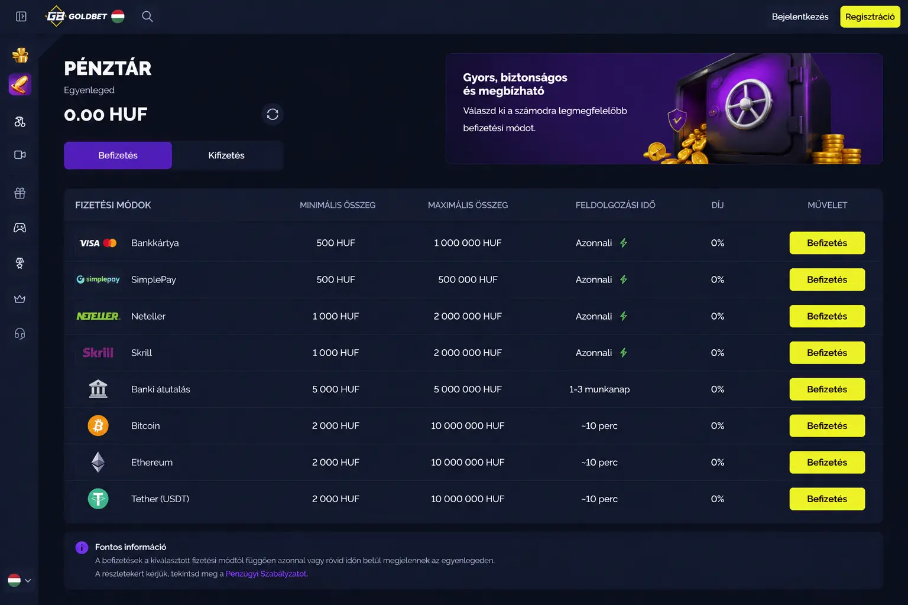Click the 1-3 munkanap processing time
This screenshot has height=605, width=908.
599,389
